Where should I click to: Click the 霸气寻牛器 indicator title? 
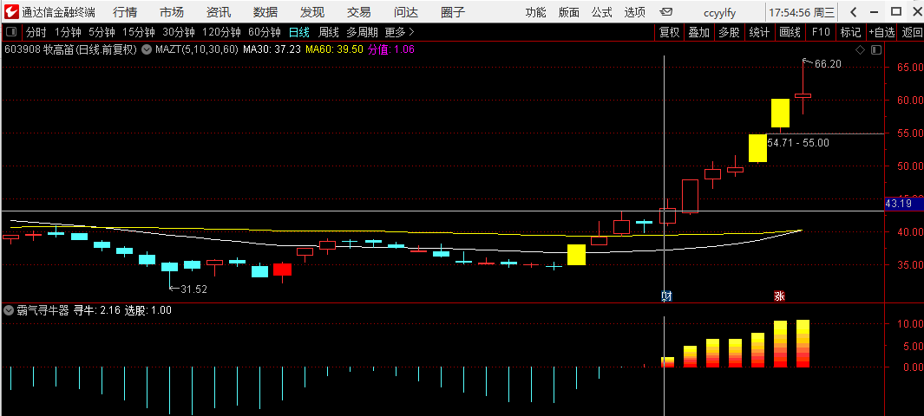click(x=43, y=310)
